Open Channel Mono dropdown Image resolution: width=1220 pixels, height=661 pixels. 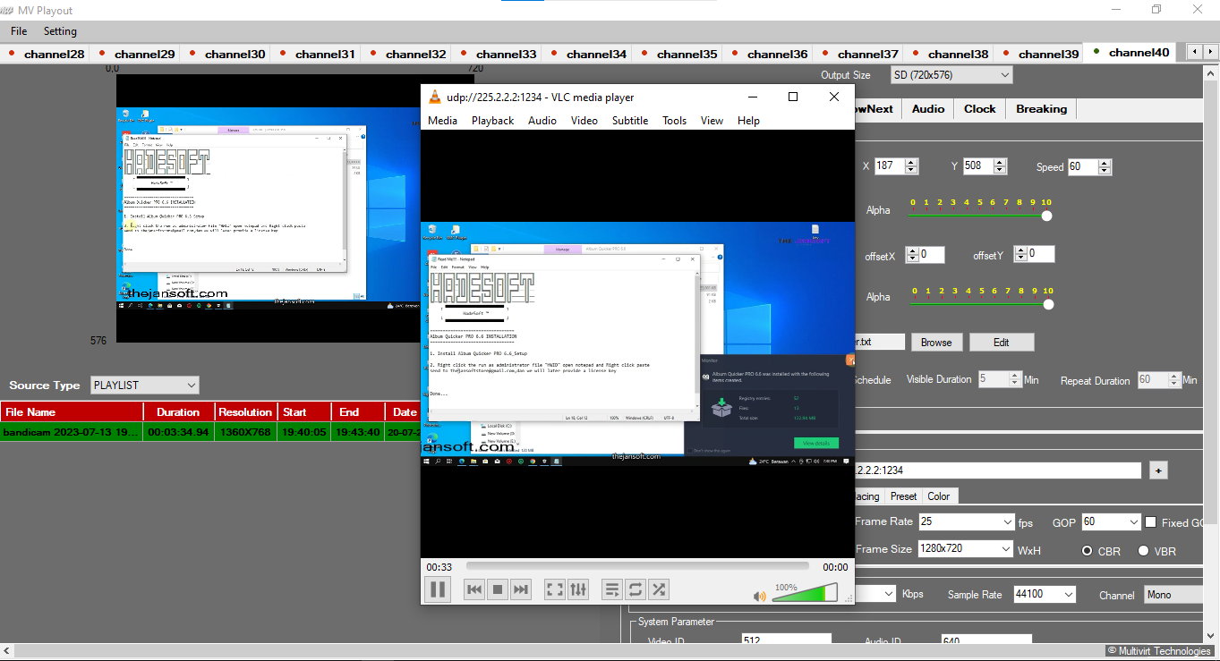coord(1173,594)
